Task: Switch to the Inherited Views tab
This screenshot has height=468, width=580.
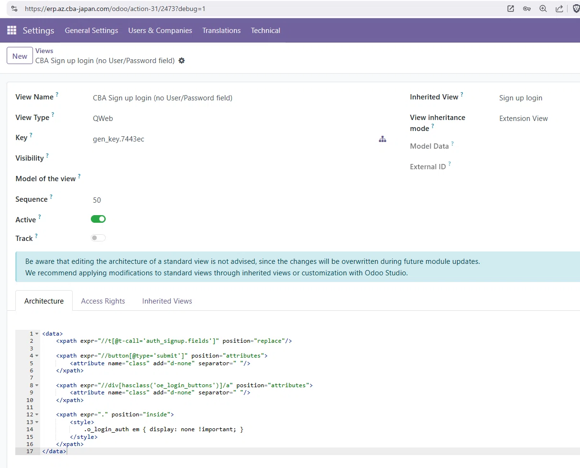Action: (167, 301)
